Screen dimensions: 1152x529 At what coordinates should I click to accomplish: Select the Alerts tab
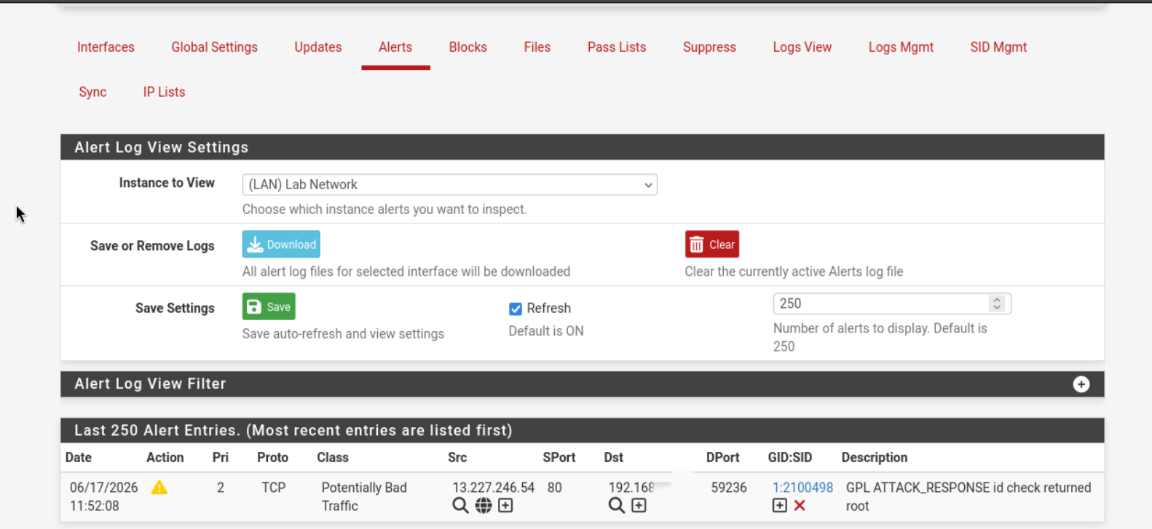(395, 47)
